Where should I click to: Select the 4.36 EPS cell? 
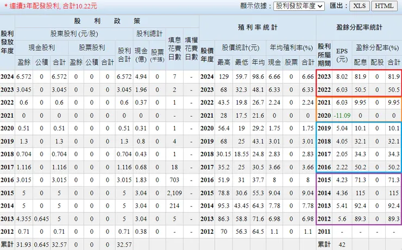(342, 193)
